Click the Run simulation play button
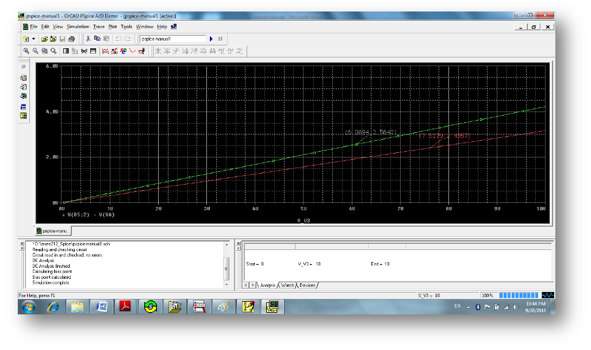 coord(212,39)
